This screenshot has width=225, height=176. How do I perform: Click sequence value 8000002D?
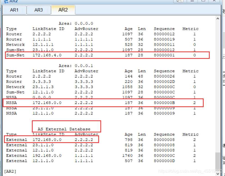tap(164, 82)
